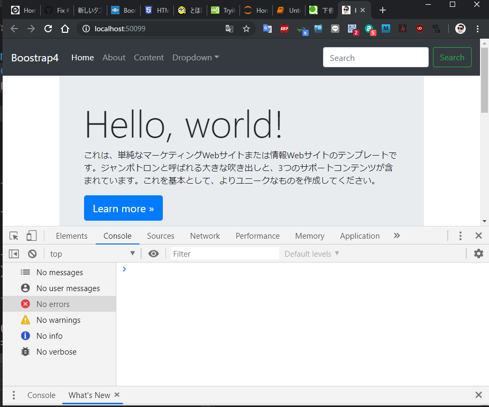Click the console Filter input field
Viewport: 489px width, 407px height.
(x=225, y=254)
